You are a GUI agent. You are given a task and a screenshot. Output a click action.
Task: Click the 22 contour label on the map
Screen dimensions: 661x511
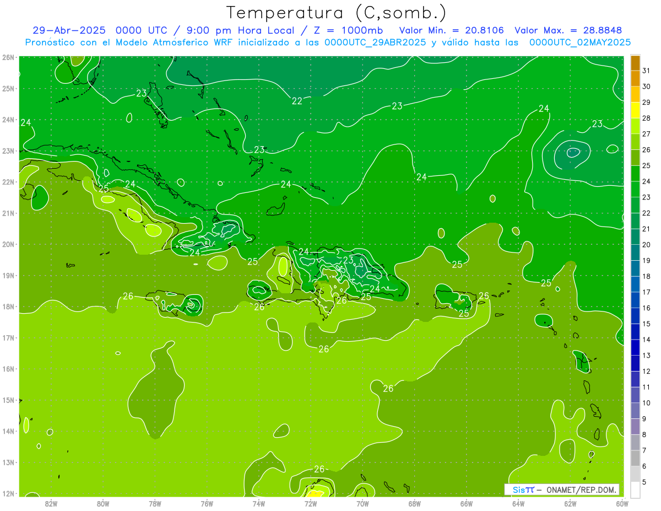pyautogui.click(x=297, y=101)
